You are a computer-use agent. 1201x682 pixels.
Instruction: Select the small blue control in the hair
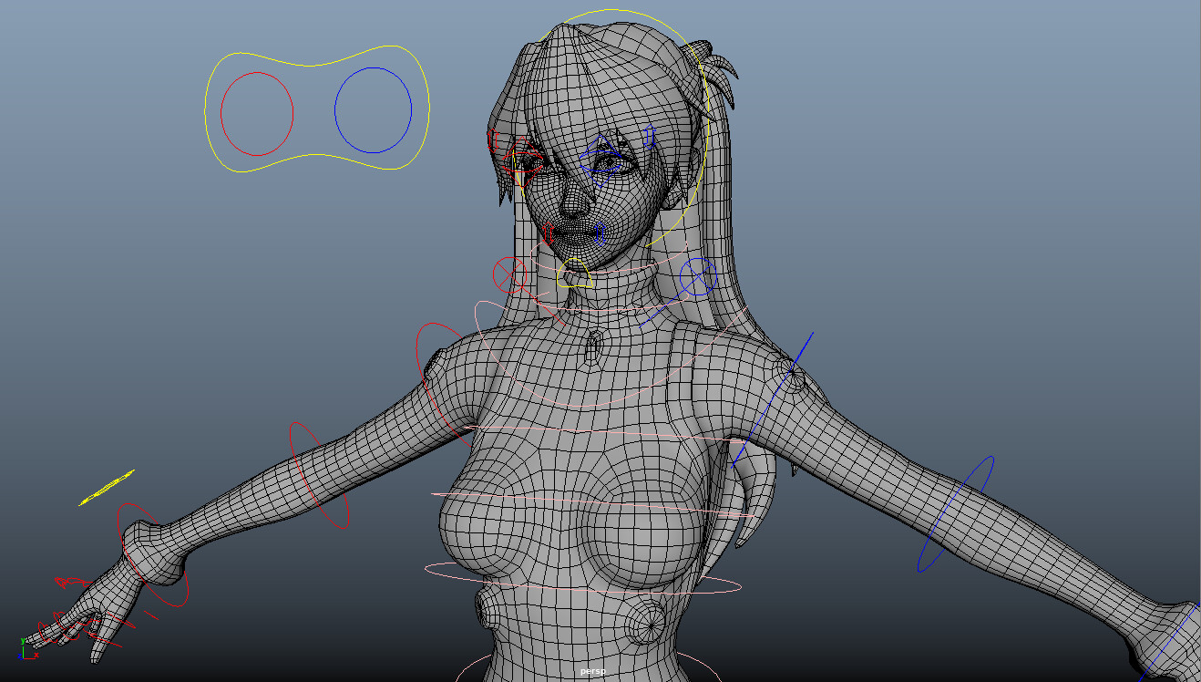point(649,137)
